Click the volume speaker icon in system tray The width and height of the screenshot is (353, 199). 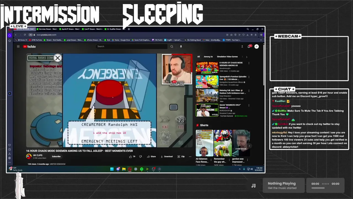tap(252, 169)
